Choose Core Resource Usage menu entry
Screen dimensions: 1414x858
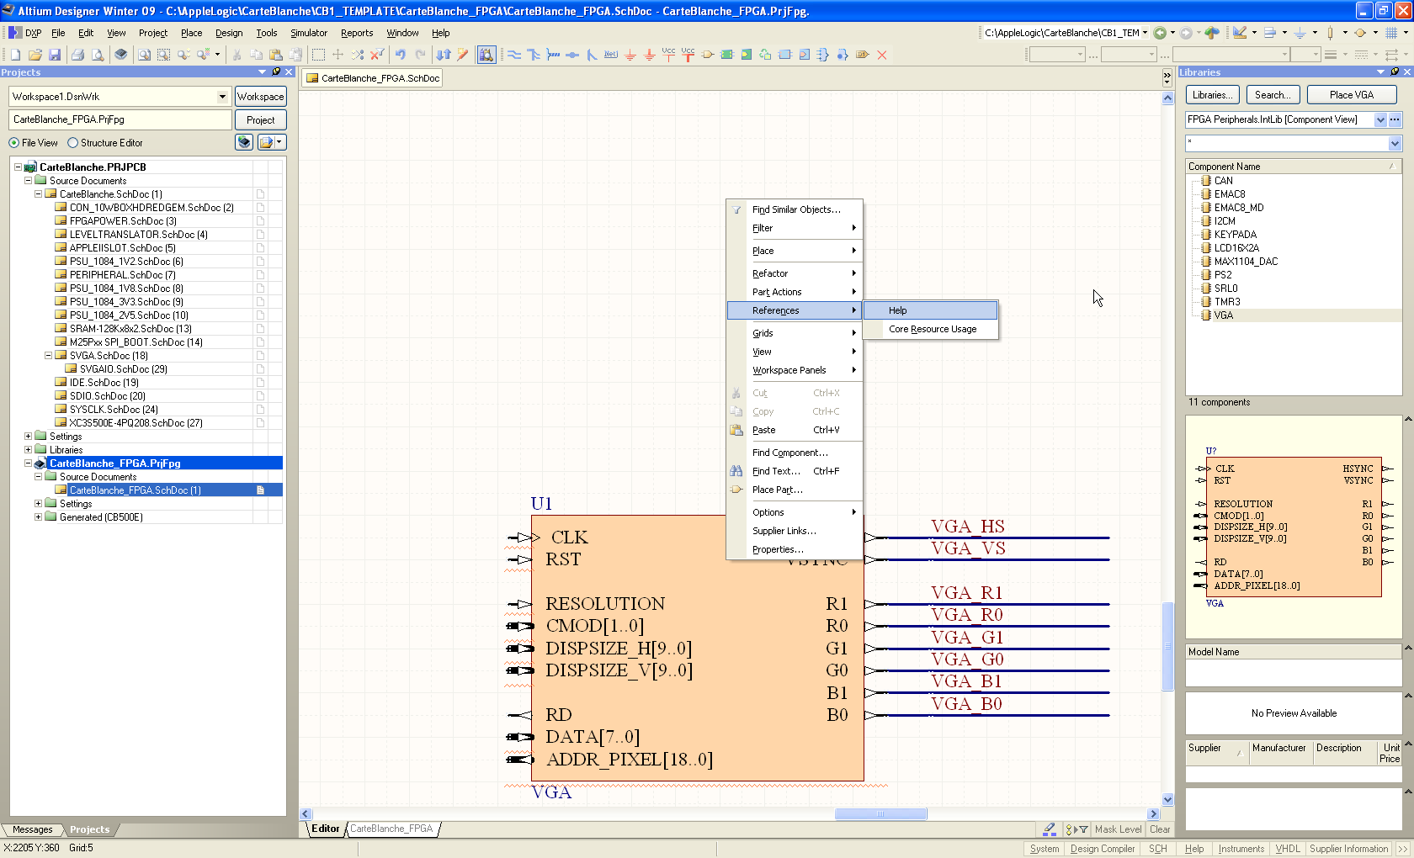coord(931,329)
